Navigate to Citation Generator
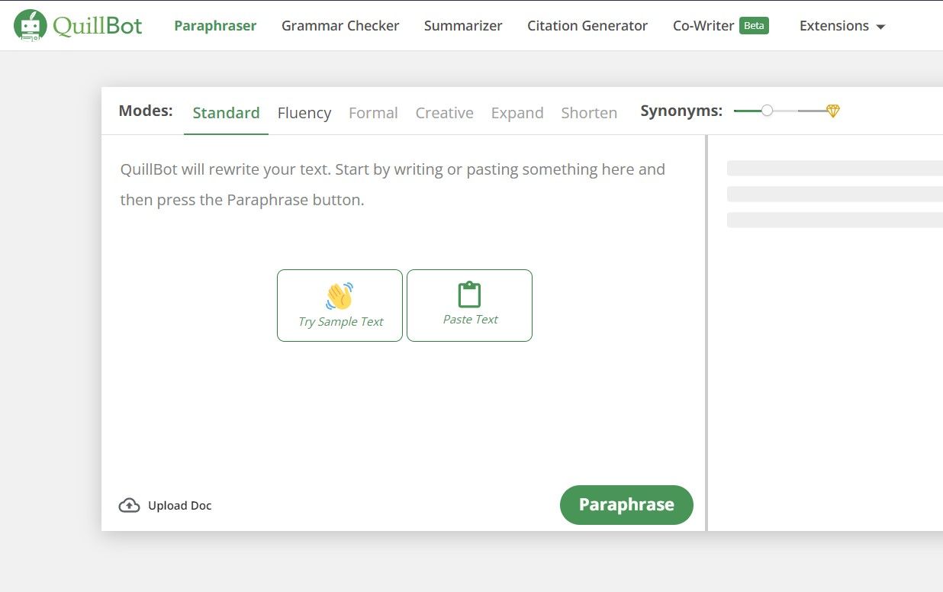Screen dimensions: 943x592 point(587,26)
